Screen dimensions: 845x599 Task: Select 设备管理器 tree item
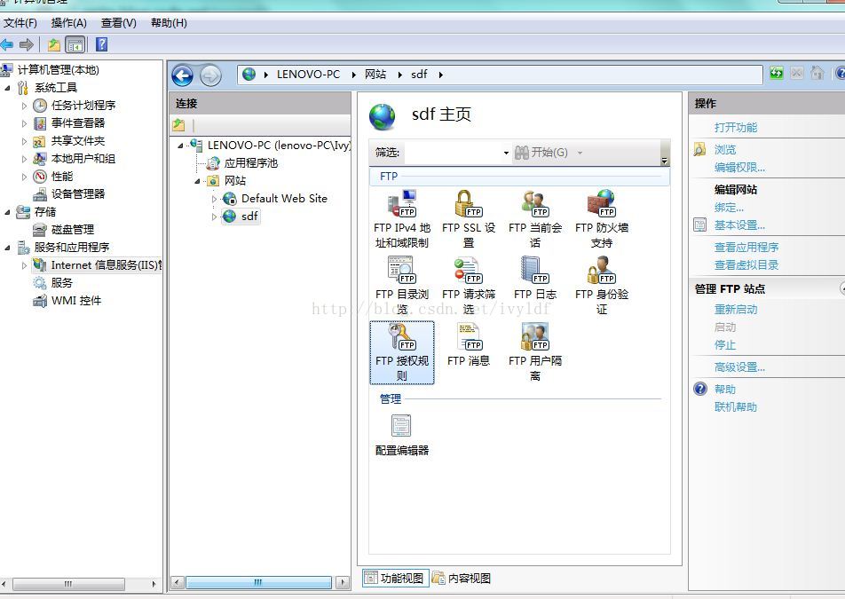click(x=78, y=194)
